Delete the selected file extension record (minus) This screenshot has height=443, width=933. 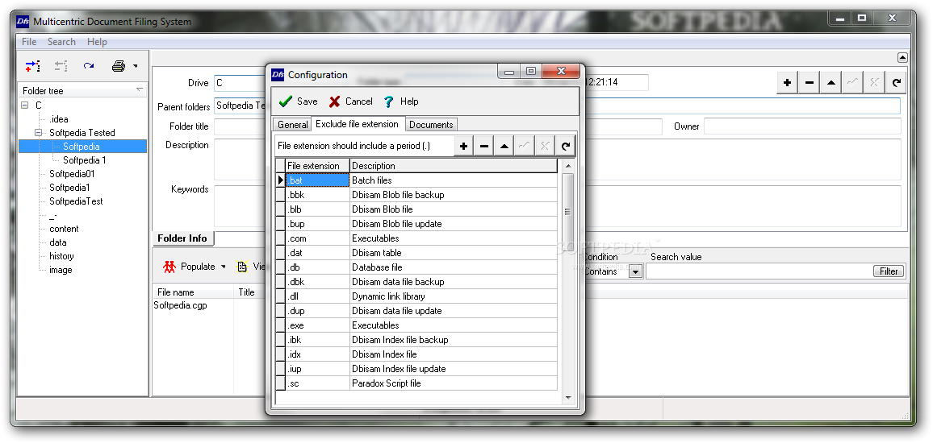(484, 146)
